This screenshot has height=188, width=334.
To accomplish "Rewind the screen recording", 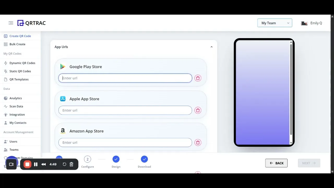I will (x=44, y=164).
